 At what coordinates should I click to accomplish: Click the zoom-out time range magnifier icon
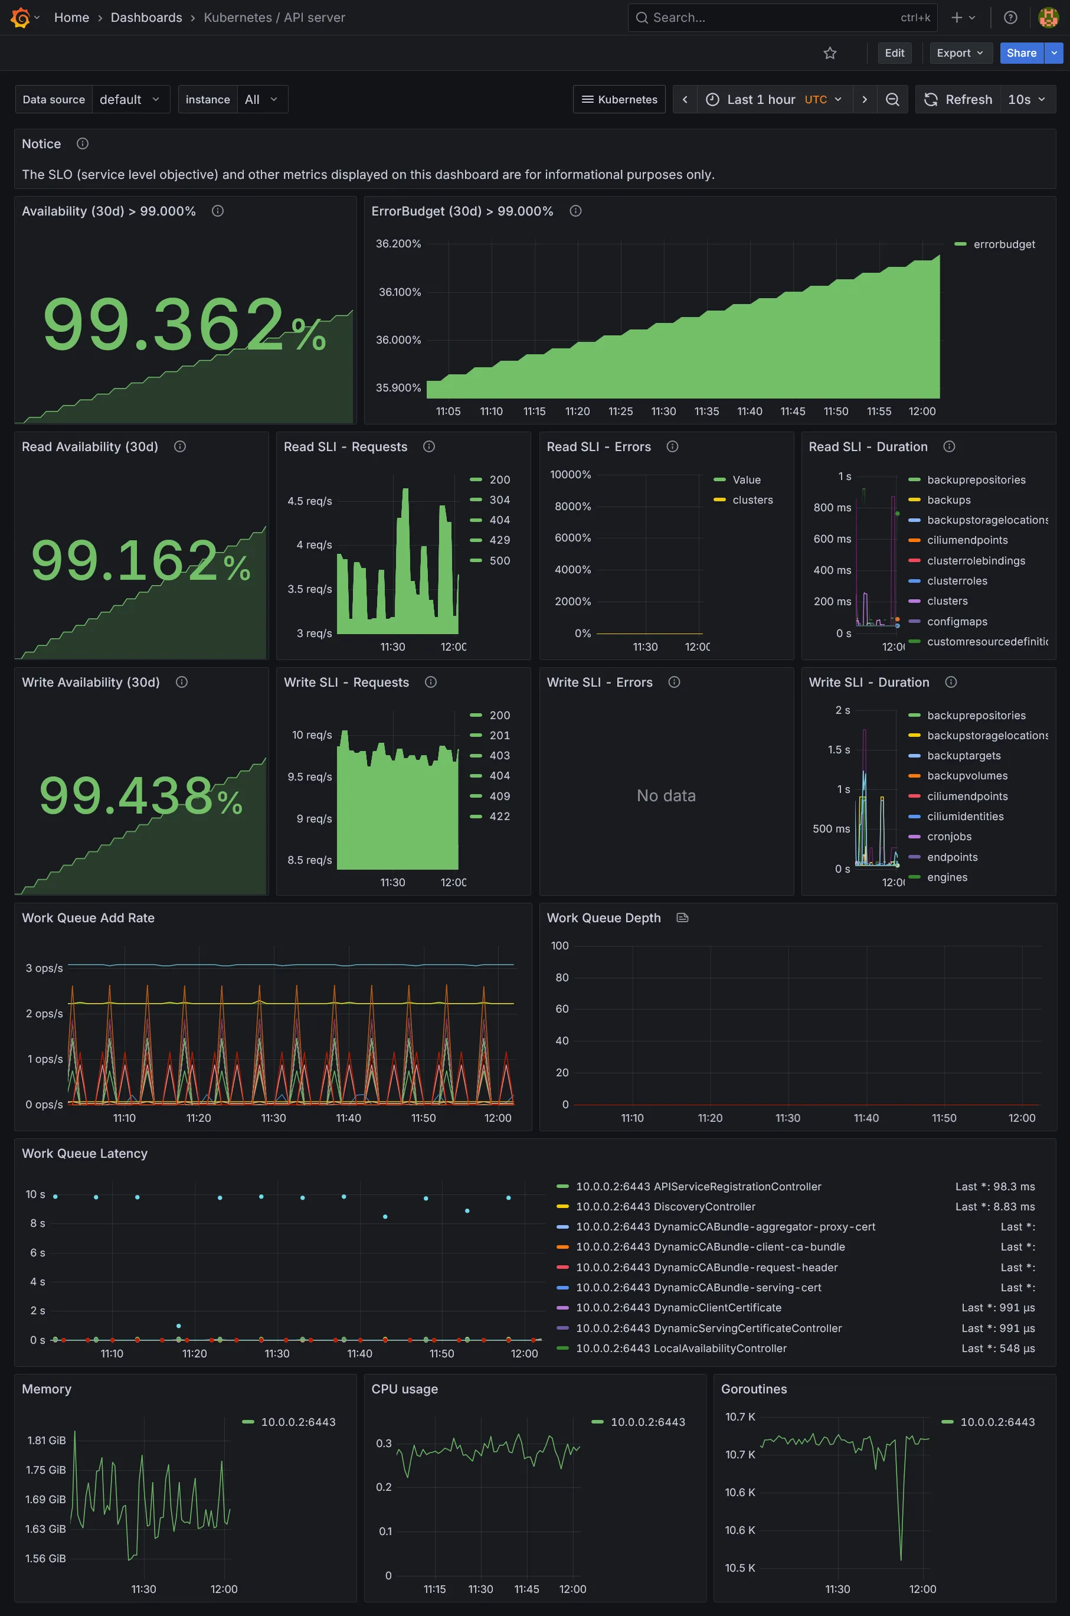click(892, 99)
